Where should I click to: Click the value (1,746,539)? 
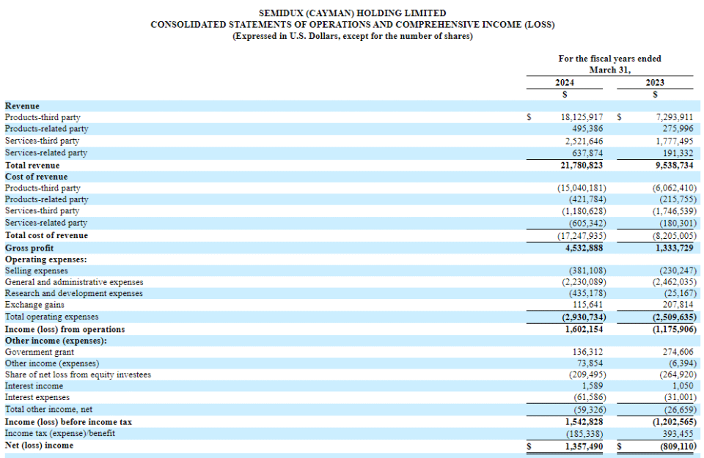(675, 211)
